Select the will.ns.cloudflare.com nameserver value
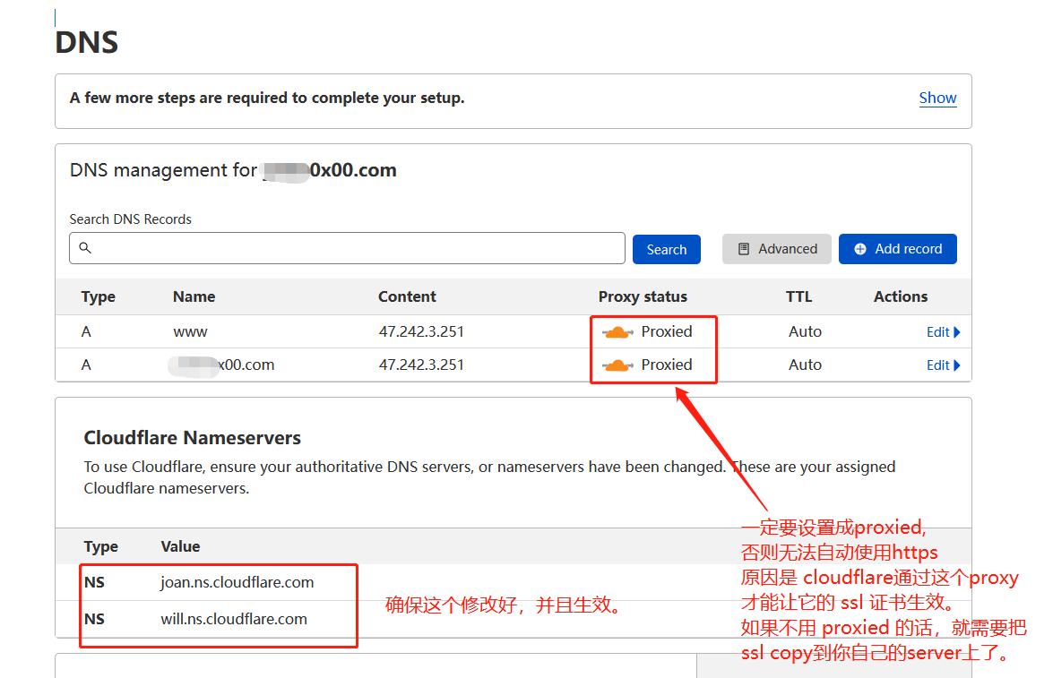 (234, 619)
